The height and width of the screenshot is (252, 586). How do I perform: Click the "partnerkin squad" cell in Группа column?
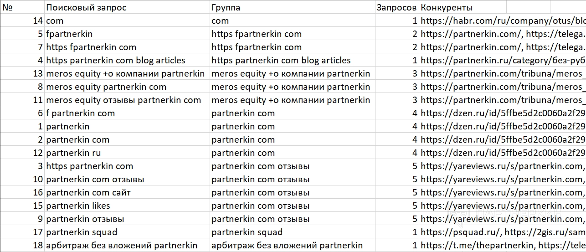(x=247, y=232)
